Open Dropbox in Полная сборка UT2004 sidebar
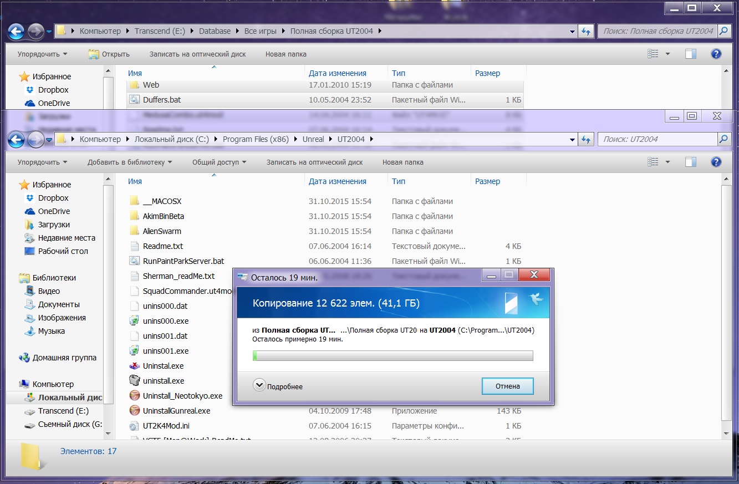The height and width of the screenshot is (484, 739). click(53, 90)
